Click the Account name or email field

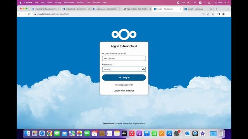pos(124,58)
